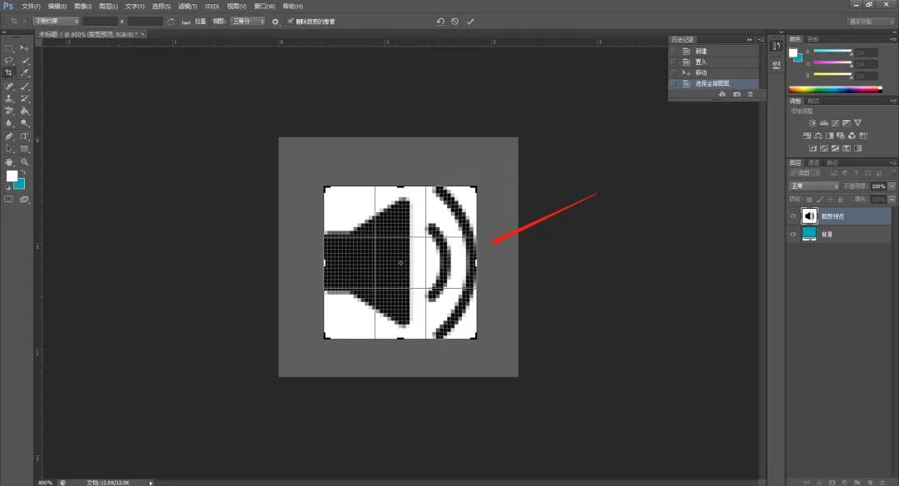Switch foreground and background colors
The height and width of the screenshot is (486, 899).
coord(23,172)
